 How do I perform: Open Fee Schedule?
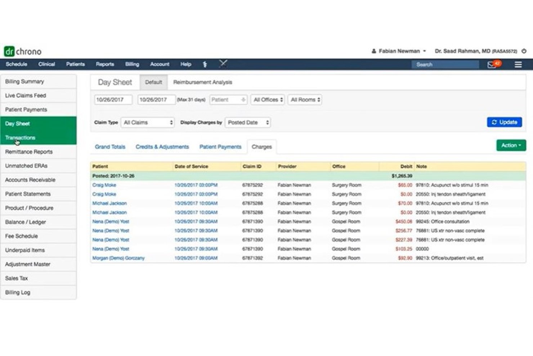pyautogui.click(x=39, y=236)
